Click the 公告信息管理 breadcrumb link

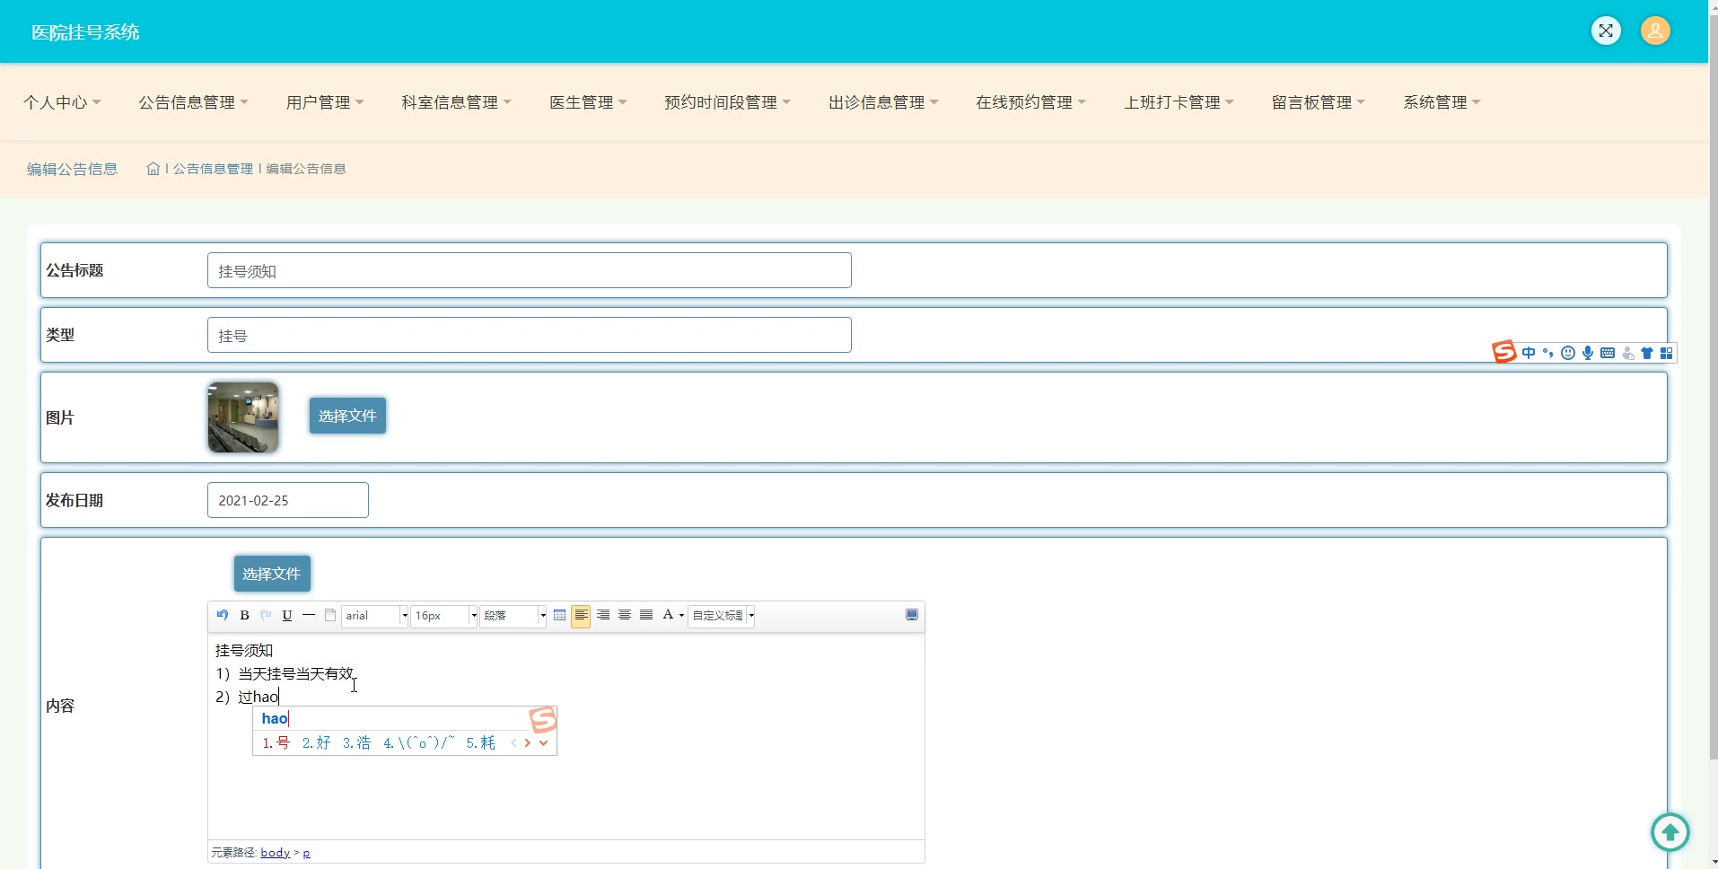(x=213, y=169)
